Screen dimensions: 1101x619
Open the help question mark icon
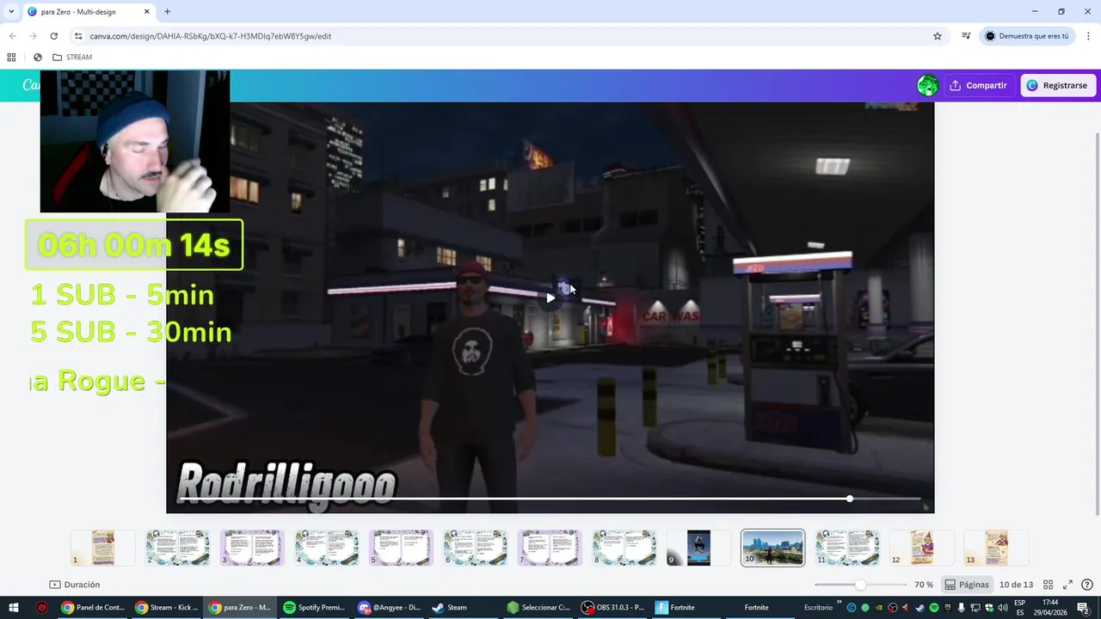1086,585
